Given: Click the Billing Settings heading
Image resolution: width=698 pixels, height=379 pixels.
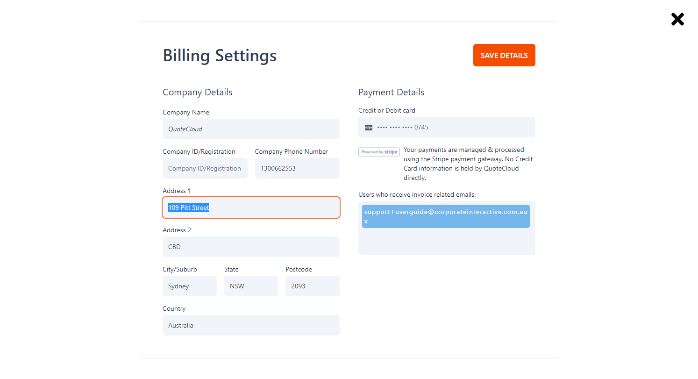Looking at the screenshot, I should click(x=220, y=55).
